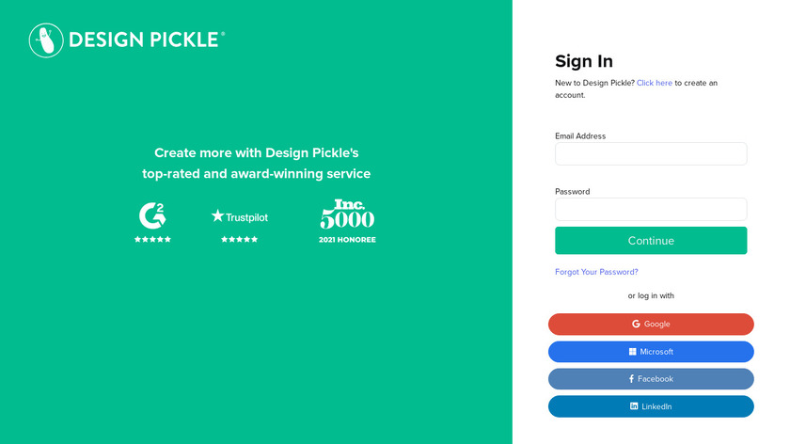Focus the Password input field
Screen dimensions: 790x444
(651, 209)
